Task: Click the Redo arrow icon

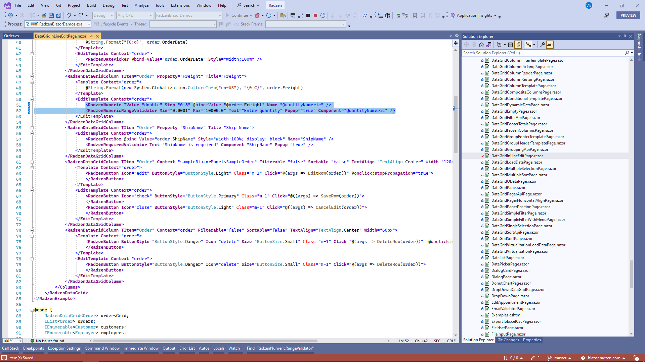Action: 81,15
